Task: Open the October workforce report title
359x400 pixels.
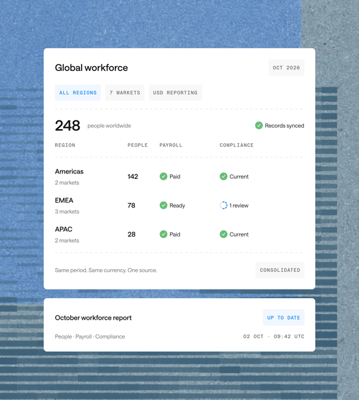Action: coord(93,318)
